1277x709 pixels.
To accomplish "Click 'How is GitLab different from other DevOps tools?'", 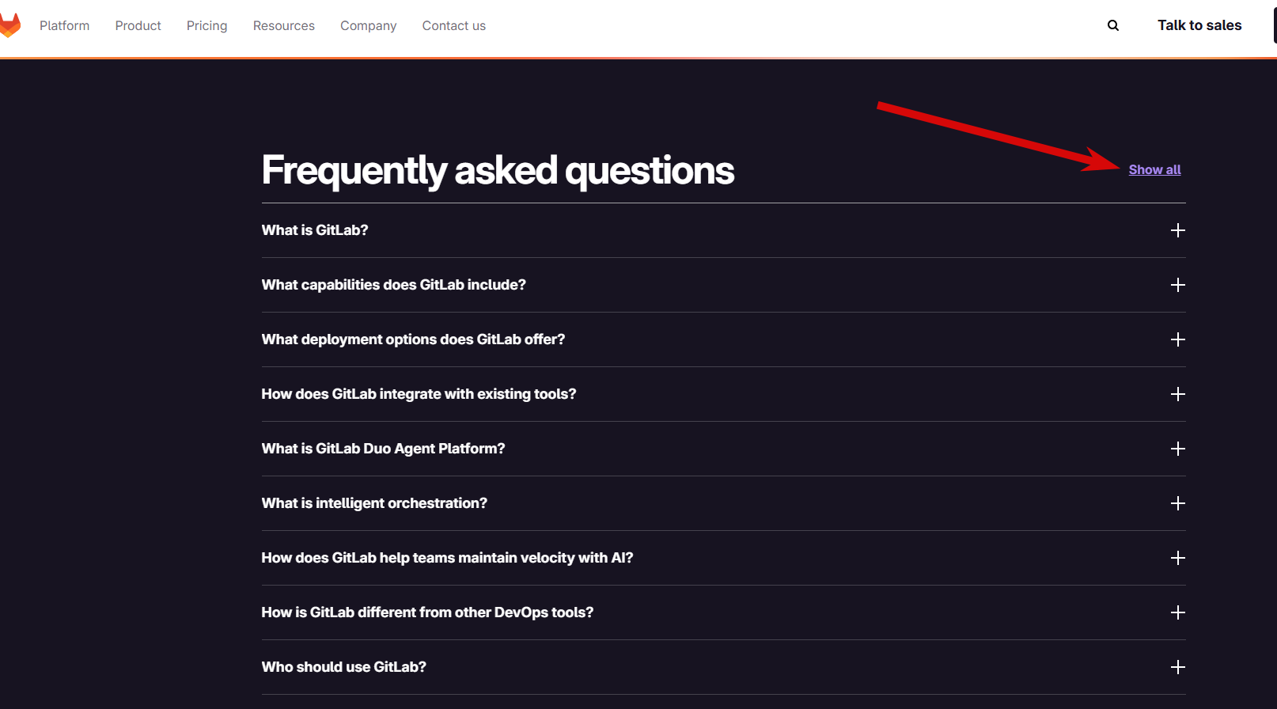I will tap(427, 612).
